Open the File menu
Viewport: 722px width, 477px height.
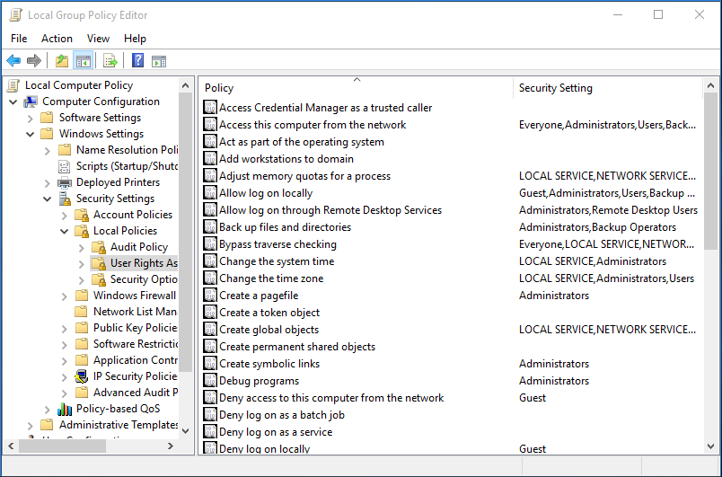pyautogui.click(x=19, y=39)
